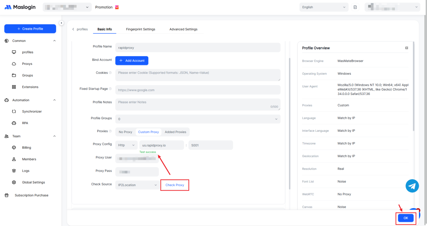Click the Check Proxy button
The width and height of the screenshot is (427, 226).
[x=175, y=185]
